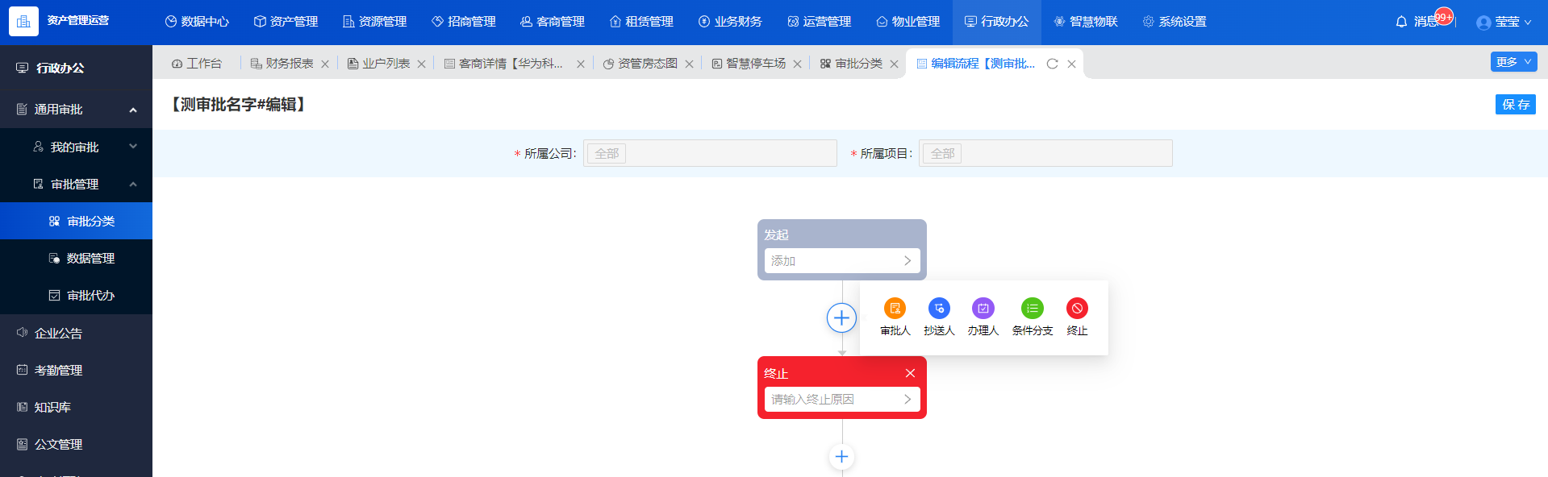
Task: Open 数据管理 in the sidebar
Action: click(x=76, y=258)
